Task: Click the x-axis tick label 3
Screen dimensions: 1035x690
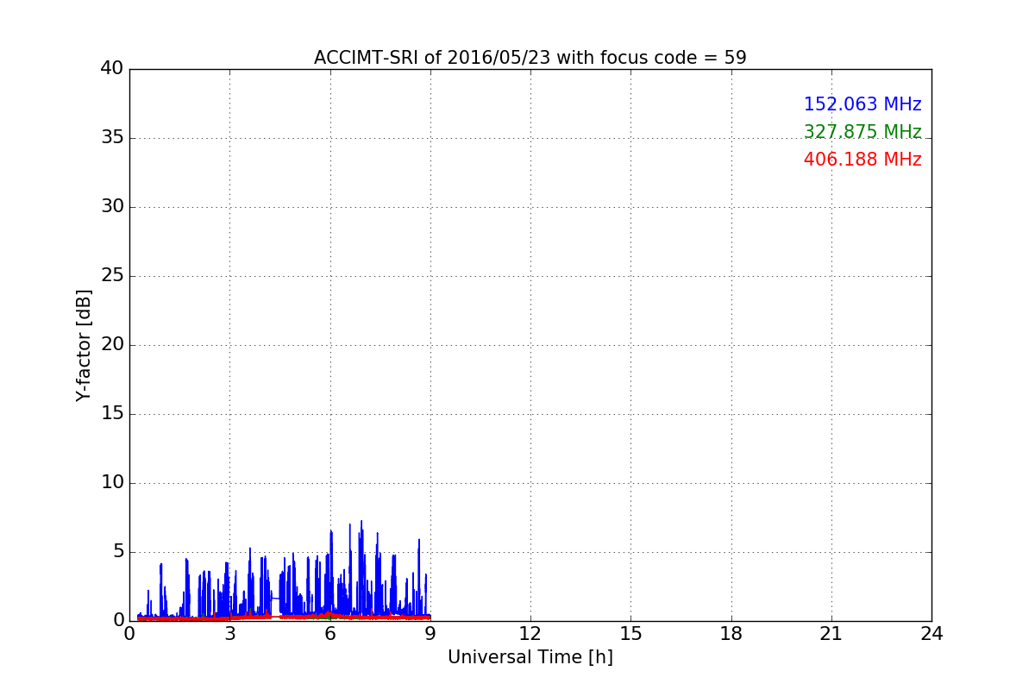Action: (x=229, y=634)
